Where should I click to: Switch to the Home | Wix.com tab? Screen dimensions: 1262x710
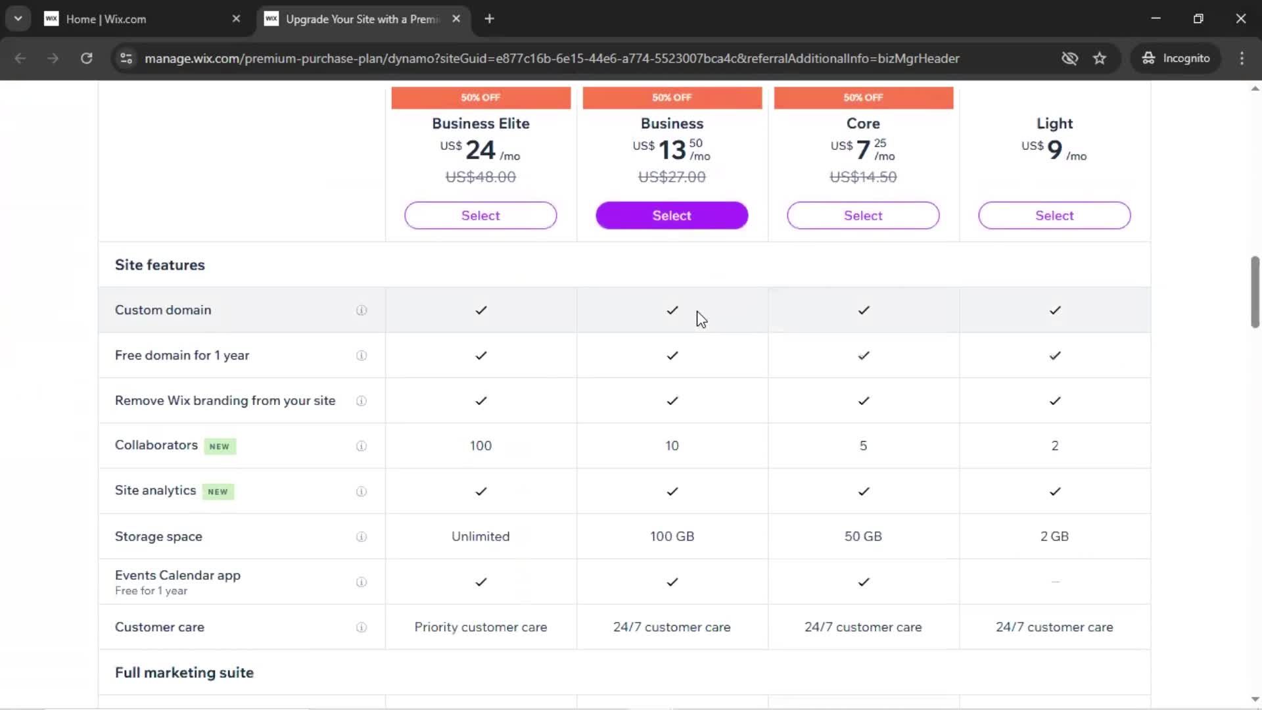[x=143, y=19]
